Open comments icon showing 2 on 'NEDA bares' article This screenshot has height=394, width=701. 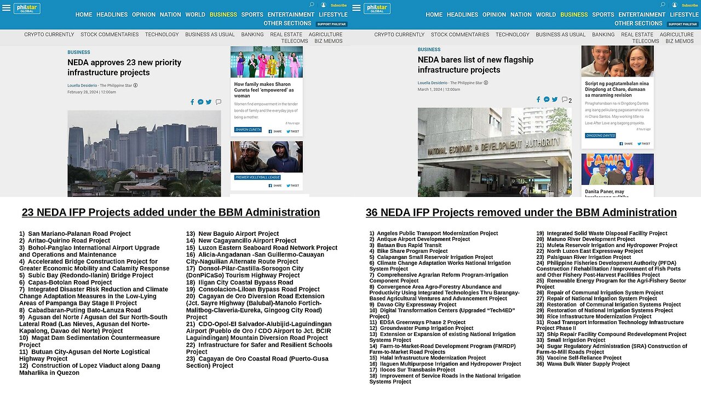567,100
